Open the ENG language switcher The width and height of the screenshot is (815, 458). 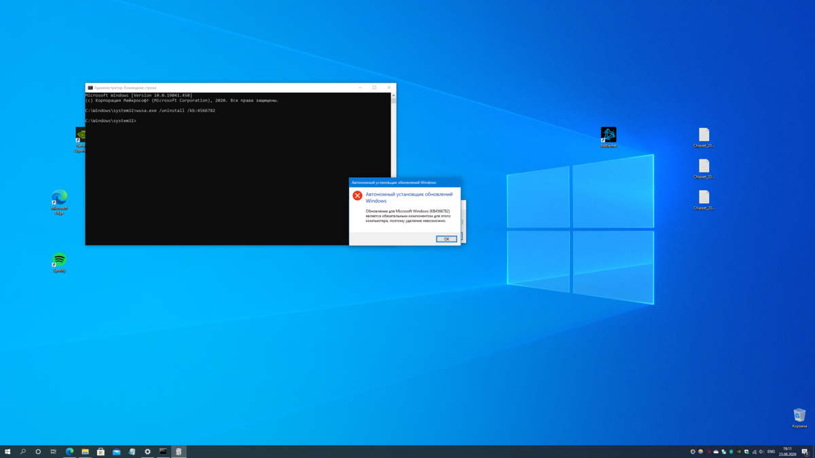(x=771, y=451)
